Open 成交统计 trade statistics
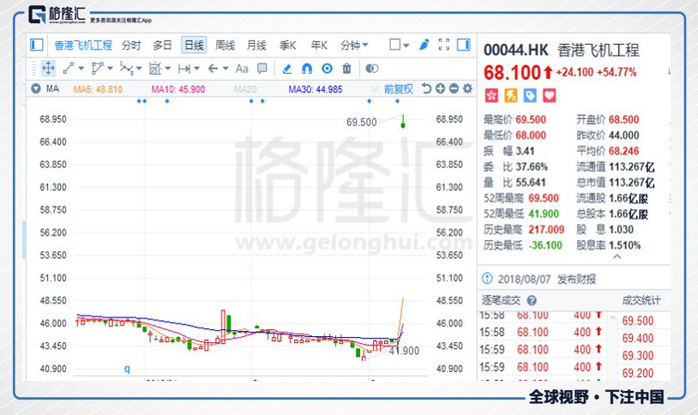This screenshot has width=698, height=415. click(x=641, y=300)
